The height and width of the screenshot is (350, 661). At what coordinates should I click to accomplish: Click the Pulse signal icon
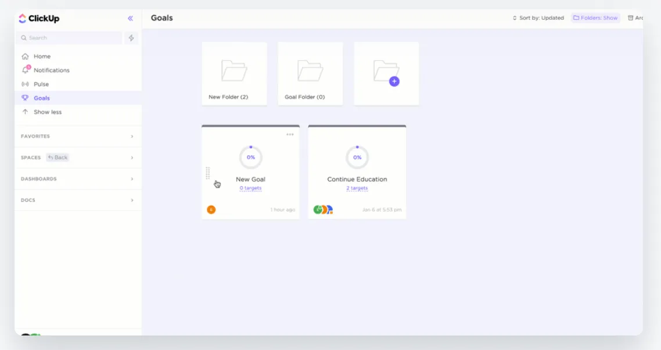pyautogui.click(x=26, y=84)
